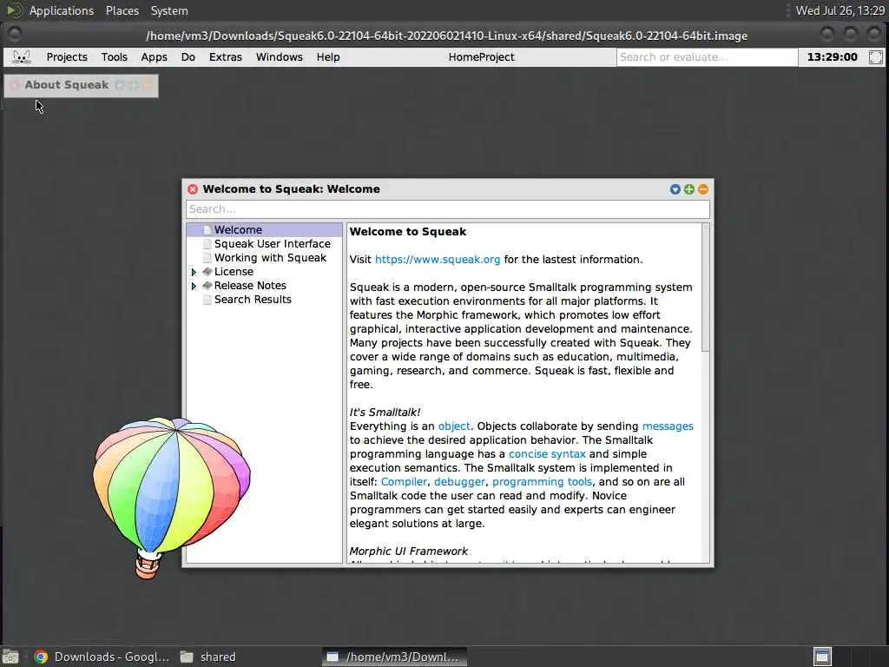Click About Squeak blue menu button

point(120,85)
